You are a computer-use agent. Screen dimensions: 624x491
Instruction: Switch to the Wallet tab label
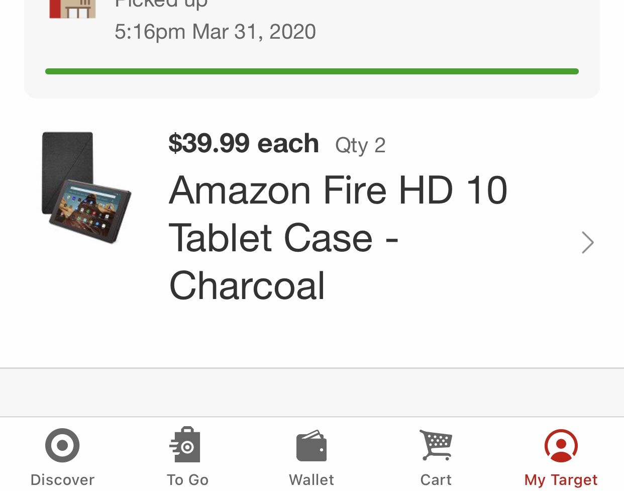(311, 480)
